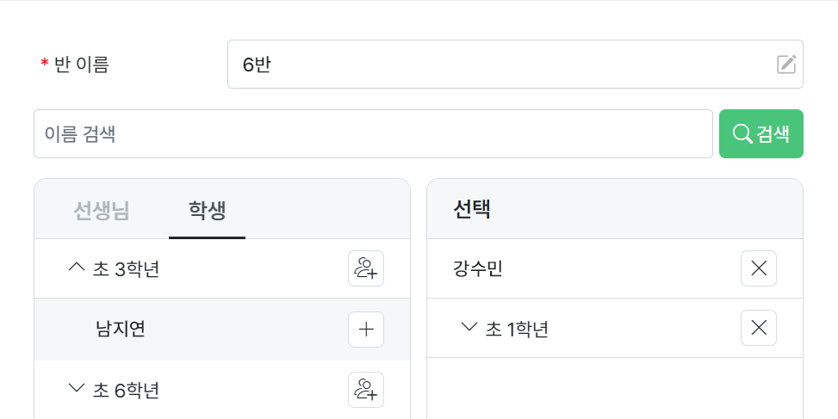
Task: Select the 학생 tab
Action: coord(208,211)
